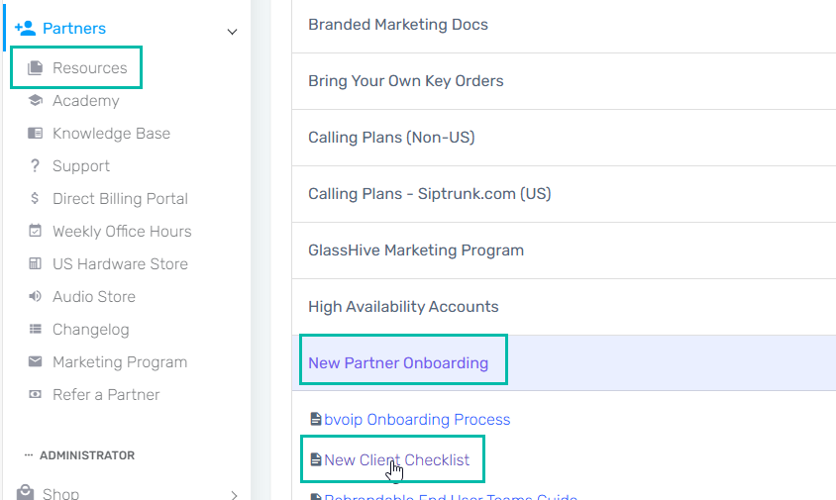The image size is (836, 500).
Task: Click the Resources documents icon
Action: pyautogui.click(x=36, y=67)
